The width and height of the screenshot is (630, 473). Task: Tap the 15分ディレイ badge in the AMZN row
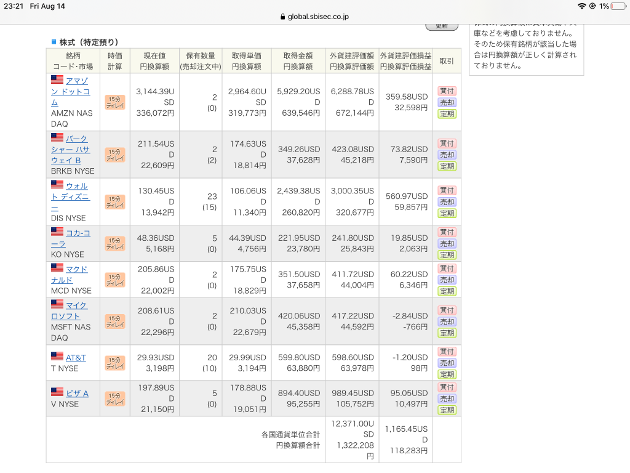115,102
